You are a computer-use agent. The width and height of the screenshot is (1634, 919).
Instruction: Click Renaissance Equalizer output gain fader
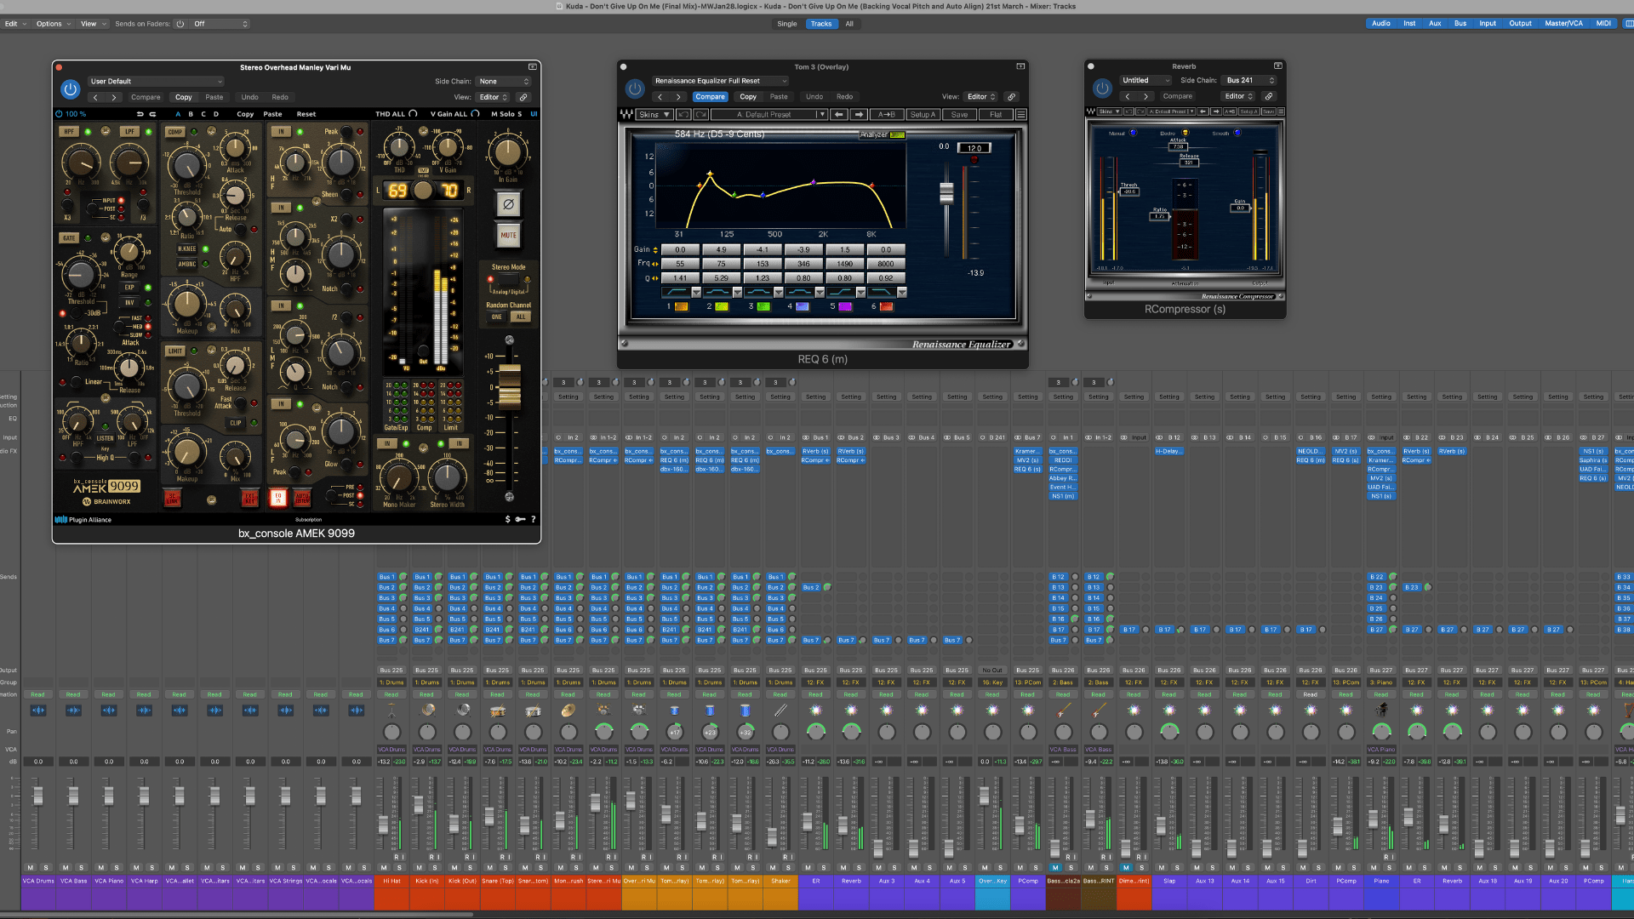946,193
